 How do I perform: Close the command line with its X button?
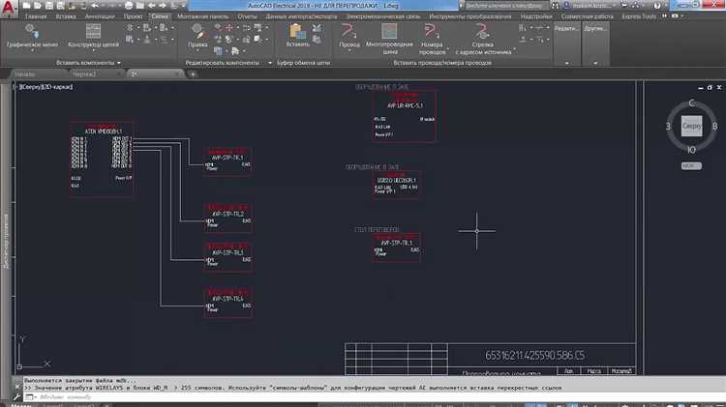(17, 385)
